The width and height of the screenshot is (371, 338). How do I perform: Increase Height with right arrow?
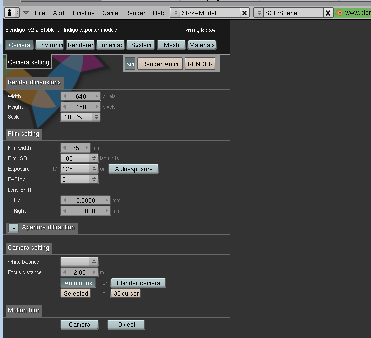(x=97, y=107)
